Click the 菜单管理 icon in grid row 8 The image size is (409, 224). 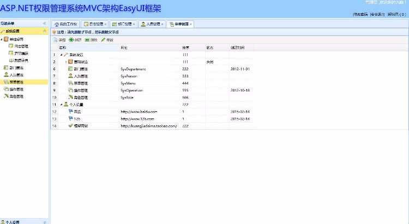click(70, 83)
